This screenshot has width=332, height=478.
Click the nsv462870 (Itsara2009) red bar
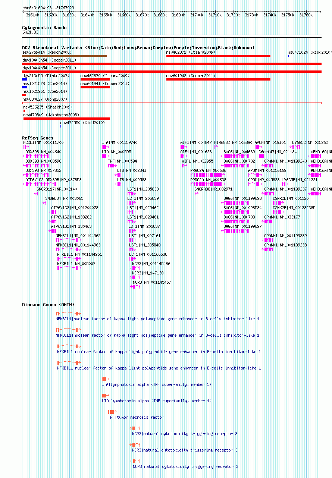(95, 79)
